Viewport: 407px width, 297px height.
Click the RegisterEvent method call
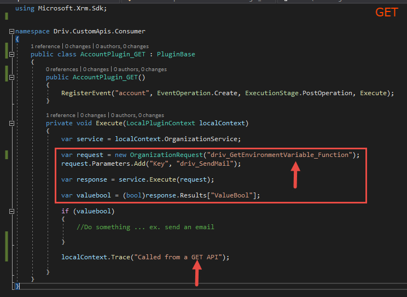(x=86, y=93)
